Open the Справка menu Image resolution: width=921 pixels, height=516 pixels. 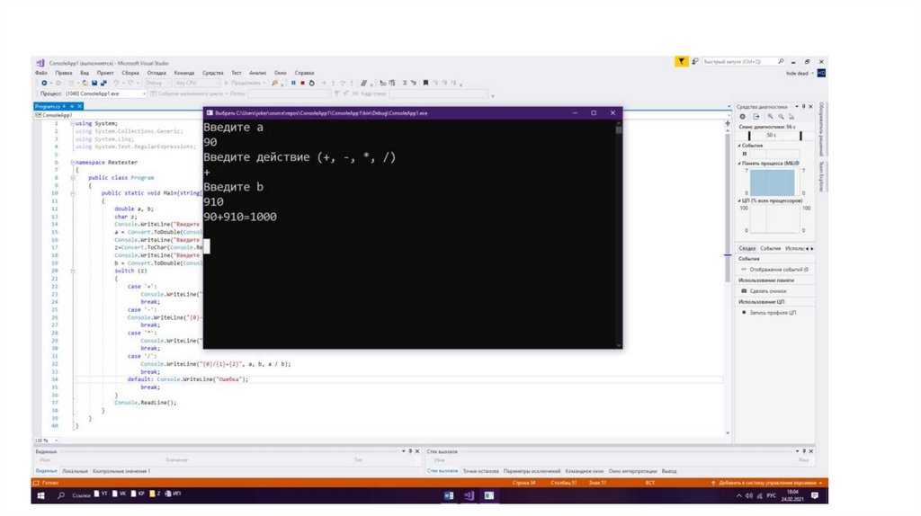pos(304,73)
